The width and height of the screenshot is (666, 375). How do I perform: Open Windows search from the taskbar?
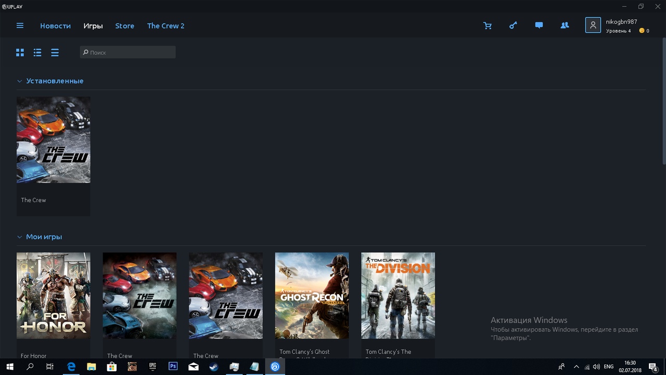pyautogui.click(x=30, y=367)
